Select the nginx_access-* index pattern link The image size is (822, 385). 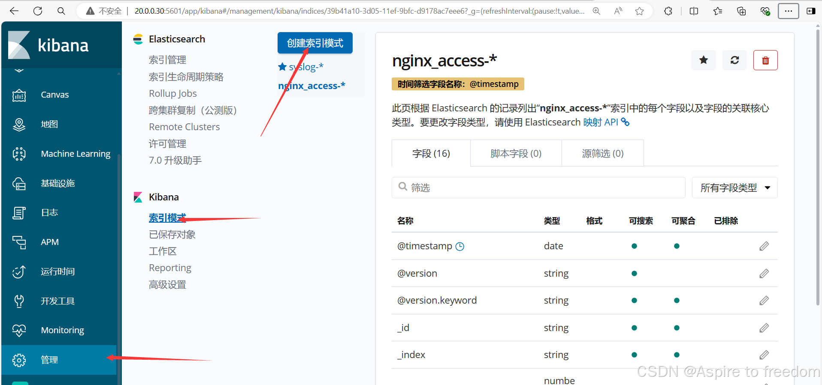311,86
